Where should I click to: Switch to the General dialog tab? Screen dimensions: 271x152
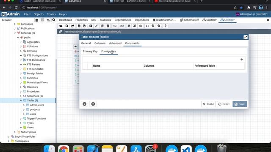[x=86, y=43]
